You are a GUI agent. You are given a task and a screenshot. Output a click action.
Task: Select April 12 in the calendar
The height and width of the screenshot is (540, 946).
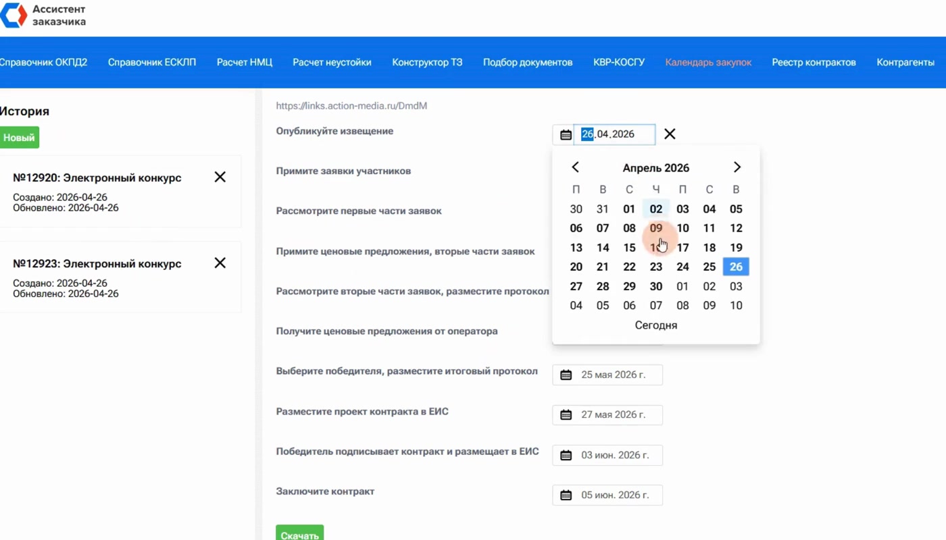[736, 228]
